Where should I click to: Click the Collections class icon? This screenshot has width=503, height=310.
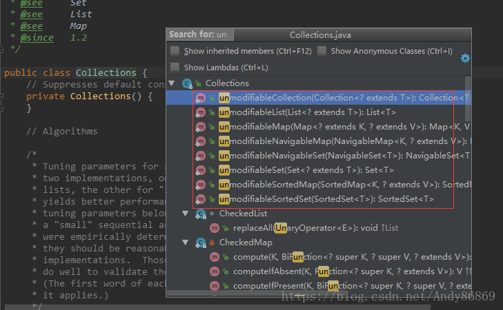[x=187, y=83]
